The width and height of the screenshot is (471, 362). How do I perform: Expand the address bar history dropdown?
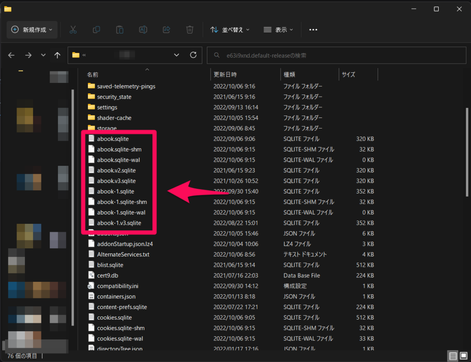point(177,55)
